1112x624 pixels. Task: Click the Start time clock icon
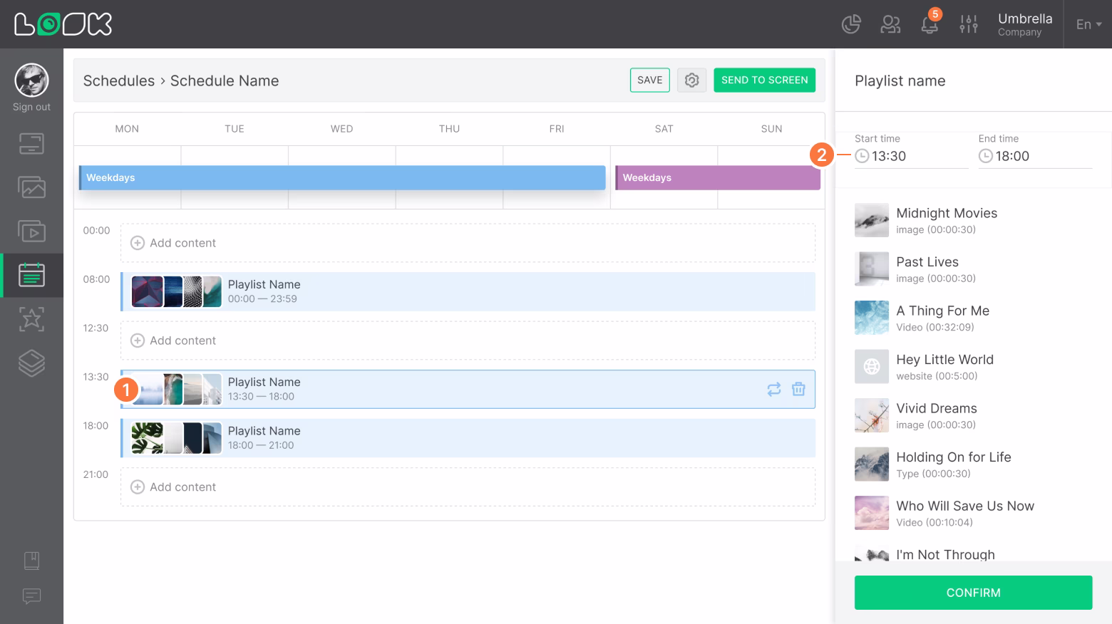(862, 156)
